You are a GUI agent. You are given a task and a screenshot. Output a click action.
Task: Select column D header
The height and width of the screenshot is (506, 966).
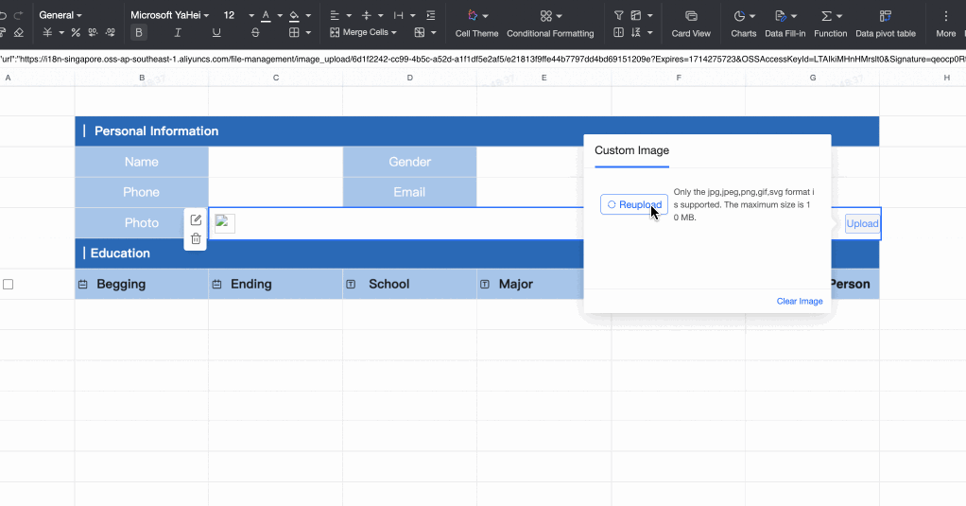click(x=409, y=78)
